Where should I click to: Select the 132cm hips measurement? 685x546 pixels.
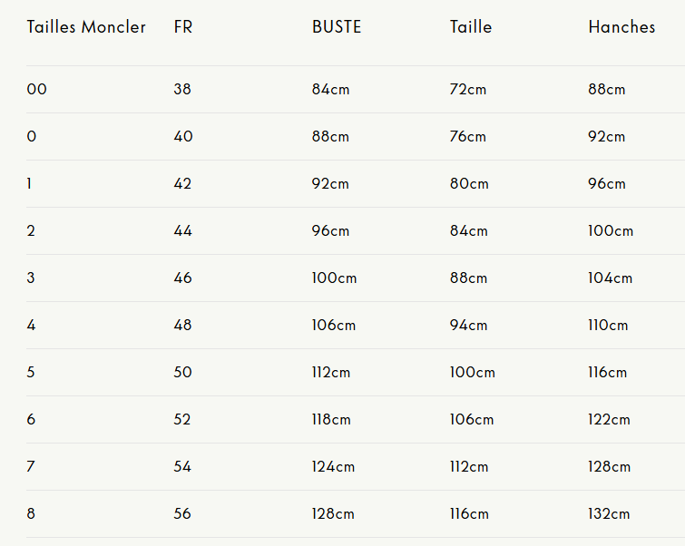coord(609,514)
